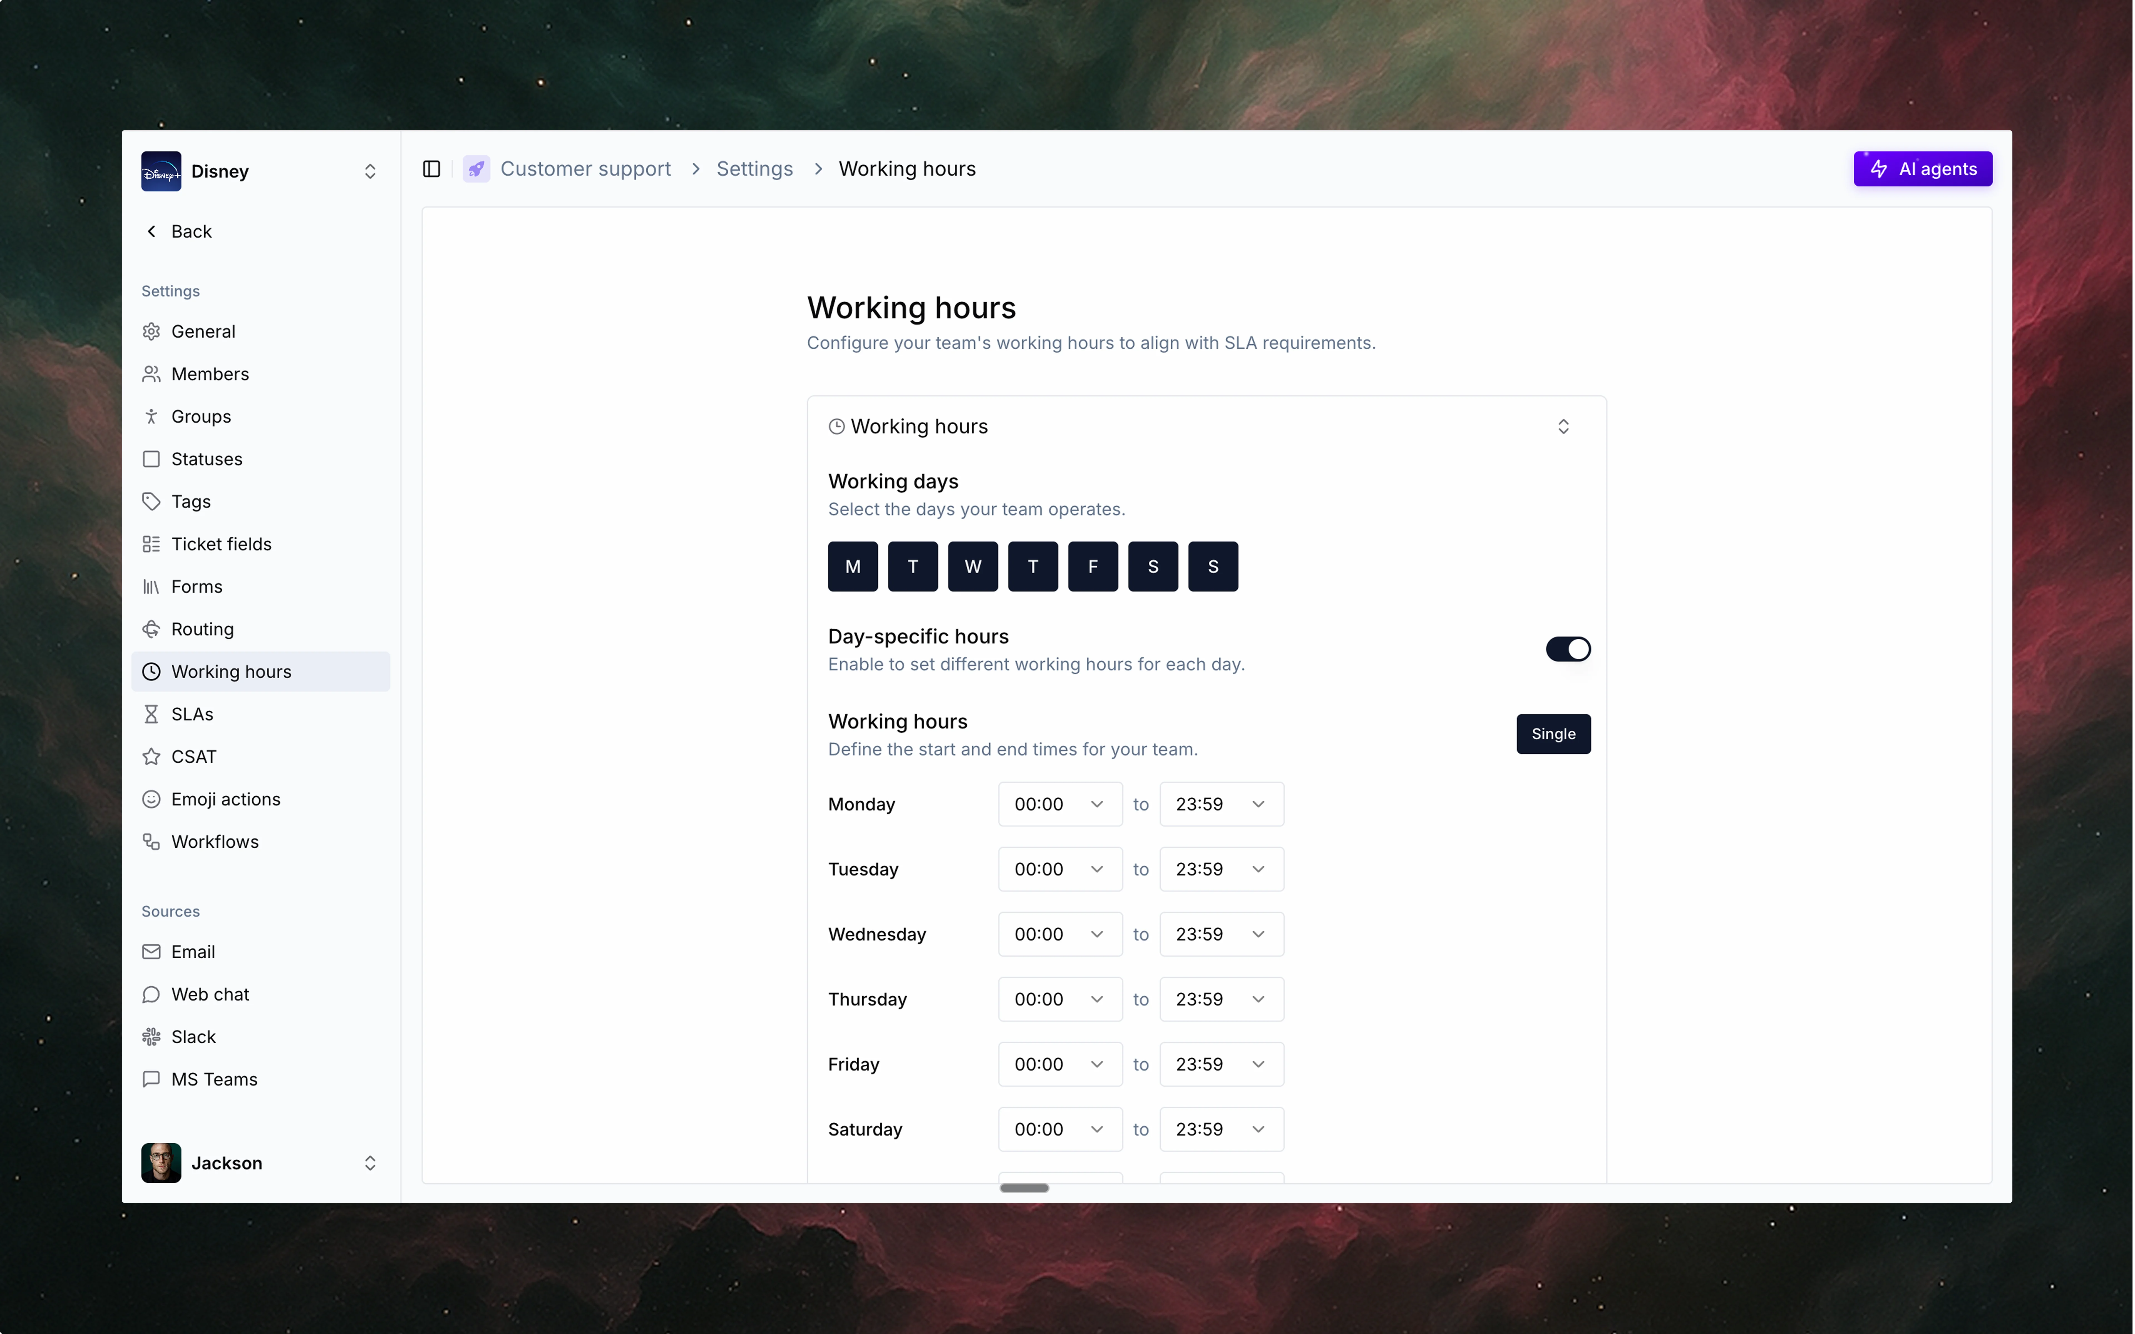Open Saturday end time dropdown
This screenshot has height=1334, width=2135.
point(1222,1129)
